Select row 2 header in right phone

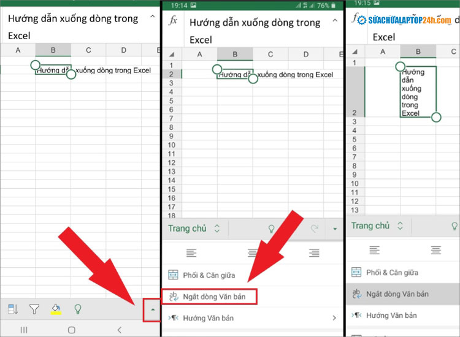[355, 92]
